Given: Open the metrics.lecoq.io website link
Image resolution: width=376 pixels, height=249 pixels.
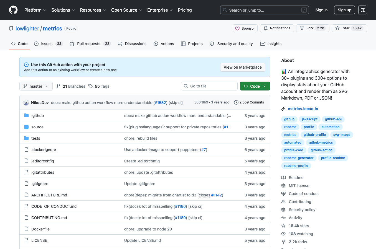Looking at the screenshot, I should 303,109.
